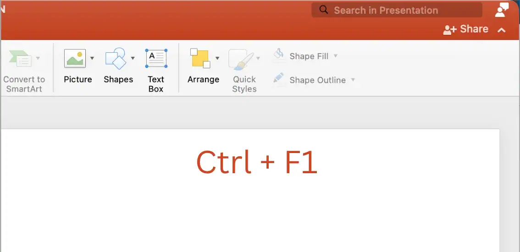The width and height of the screenshot is (520, 252).
Task: Open the Shape Fill dropdown arrow
Action: point(335,56)
